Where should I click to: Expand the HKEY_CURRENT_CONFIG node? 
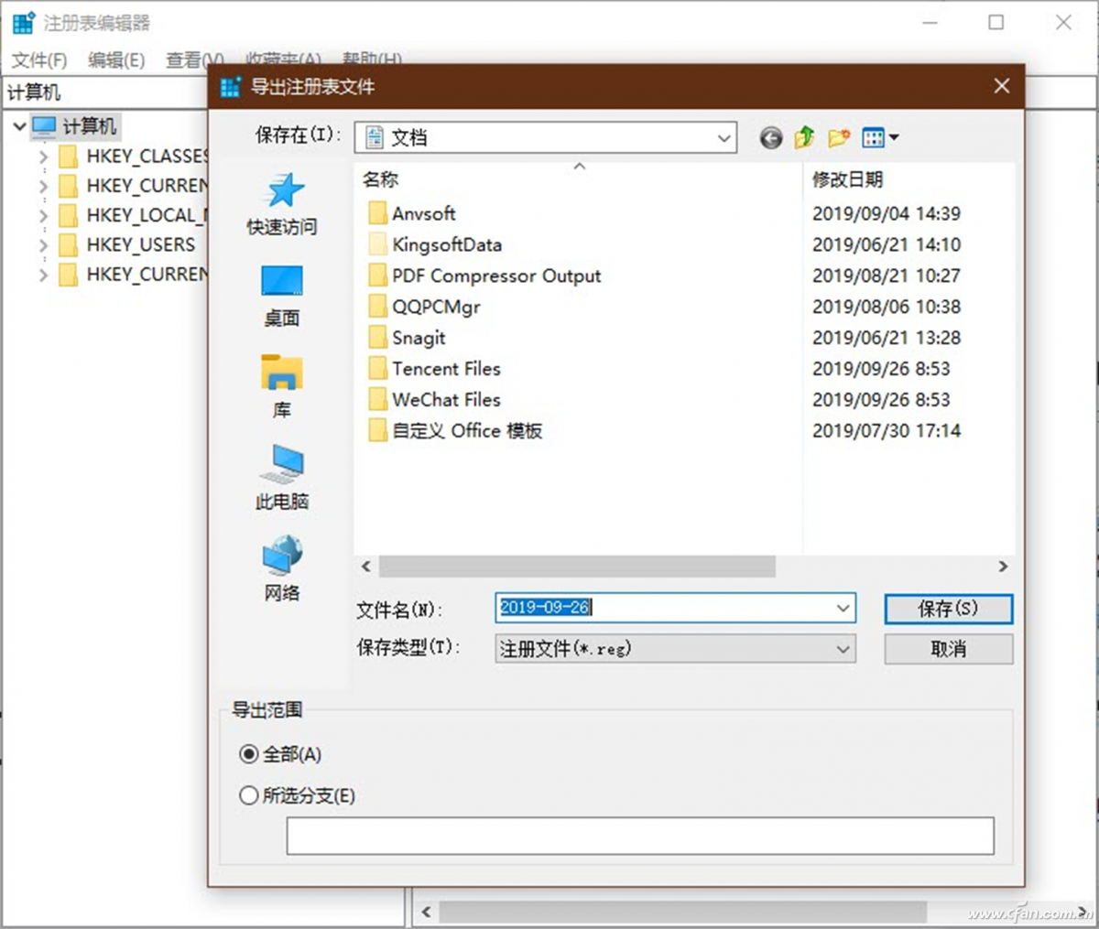pos(42,275)
